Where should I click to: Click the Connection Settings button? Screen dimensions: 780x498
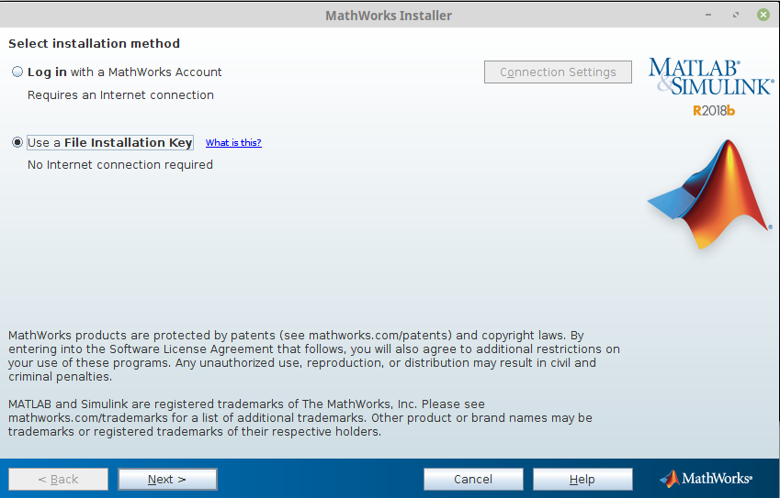pos(558,72)
